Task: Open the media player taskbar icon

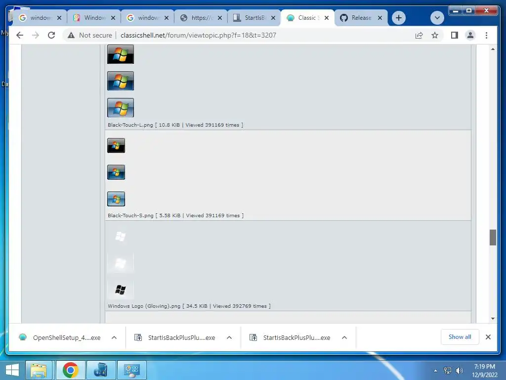Action: tap(101, 370)
